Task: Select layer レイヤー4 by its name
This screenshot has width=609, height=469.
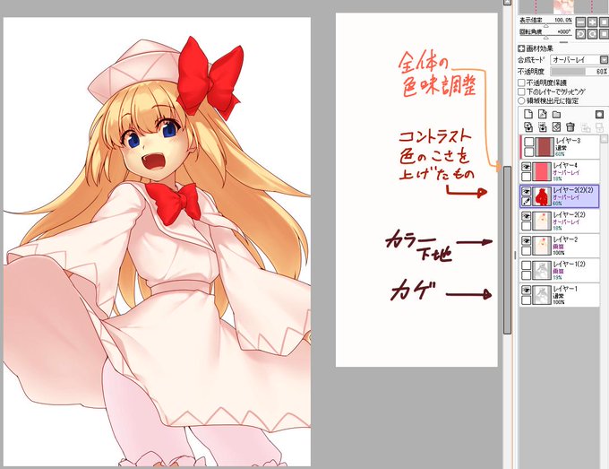Action: click(x=565, y=166)
